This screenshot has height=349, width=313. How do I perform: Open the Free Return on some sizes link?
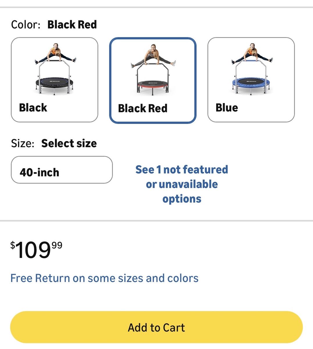pyautogui.click(x=104, y=278)
